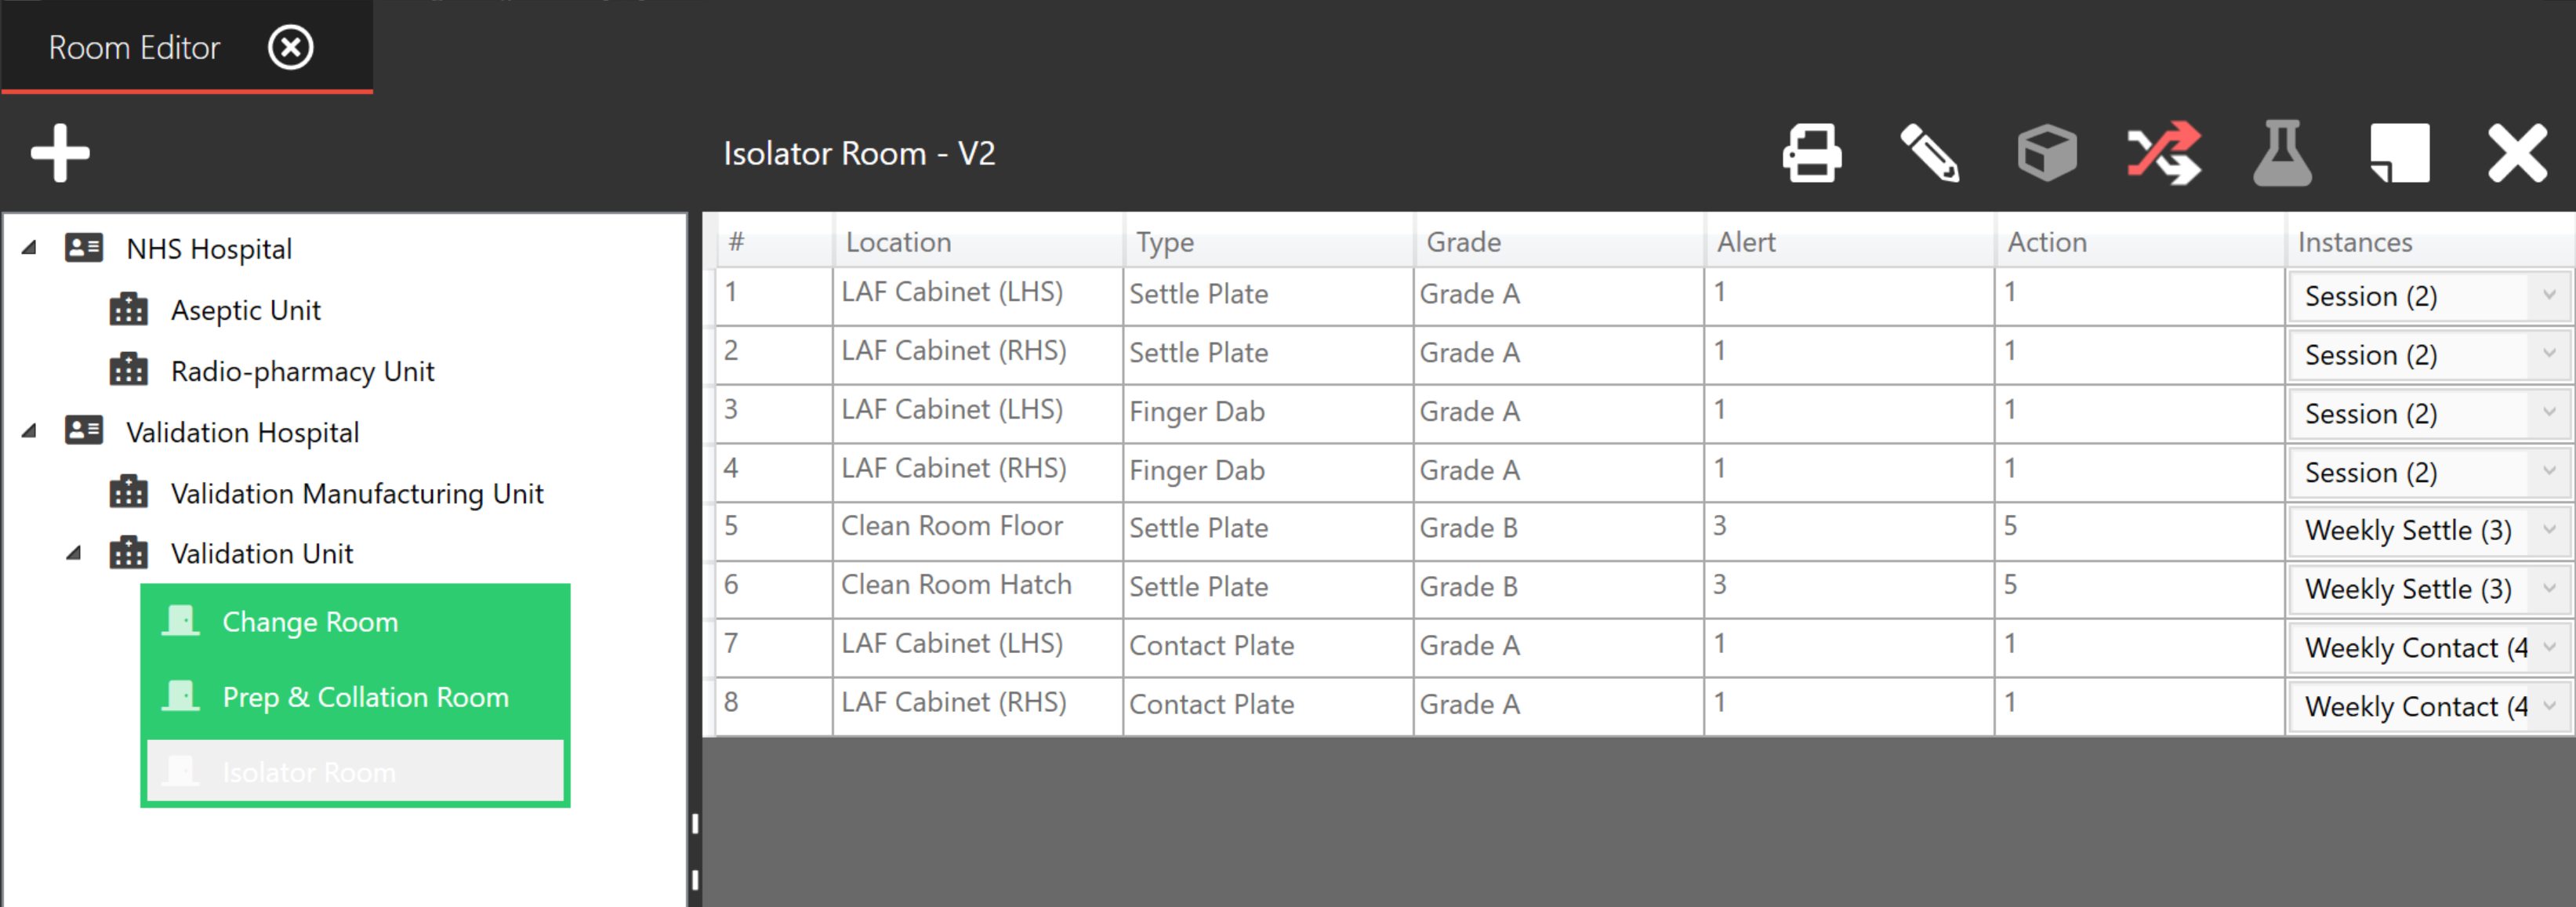2576x907 pixels.
Task: Open the Aseptic Unit item
Action: coord(245,310)
